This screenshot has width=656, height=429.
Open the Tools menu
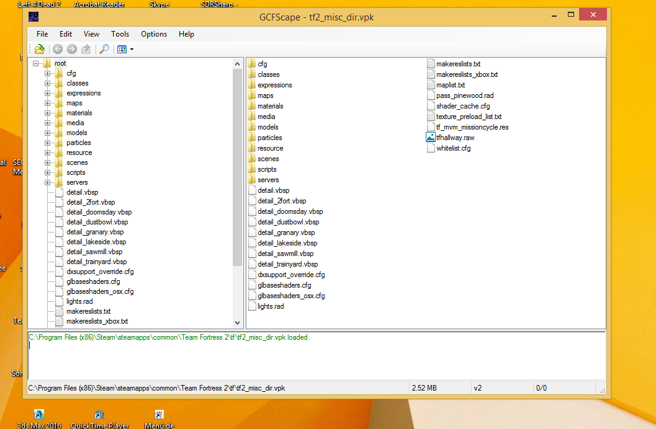(x=120, y=34)
